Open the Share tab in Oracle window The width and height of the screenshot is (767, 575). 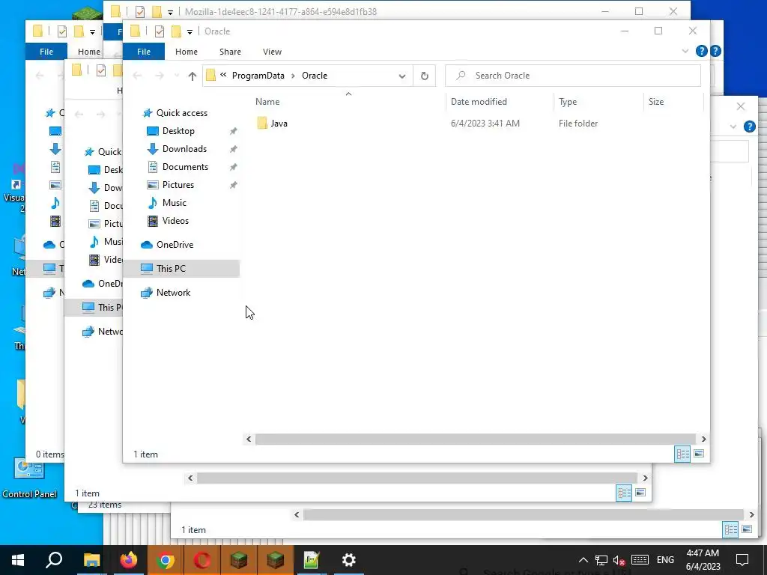point(230,52)
